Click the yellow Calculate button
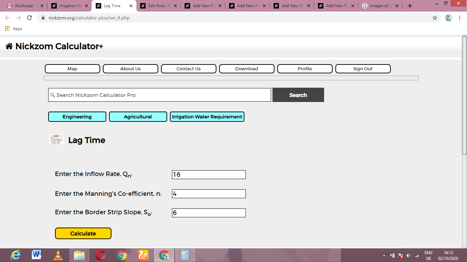 coord(83,233)
